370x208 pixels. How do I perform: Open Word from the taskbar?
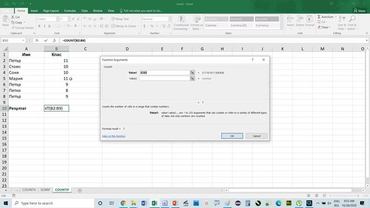pos(144,203)
